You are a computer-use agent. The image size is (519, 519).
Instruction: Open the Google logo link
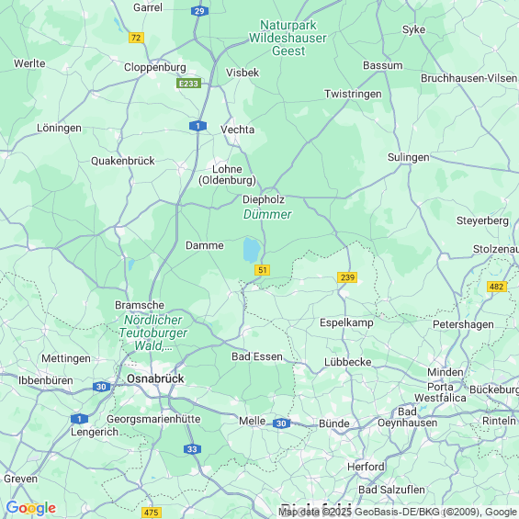(31, 508)
